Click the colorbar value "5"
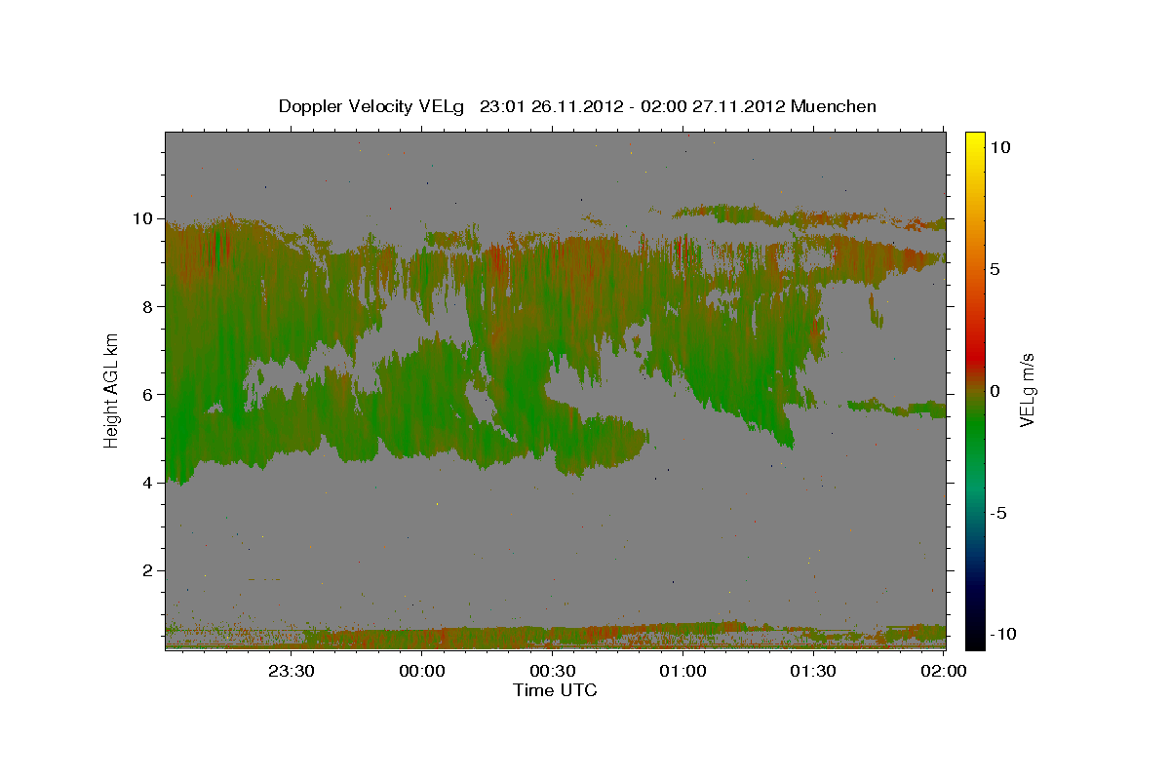The image size is (1170, 780). click(x=995, y=269)
